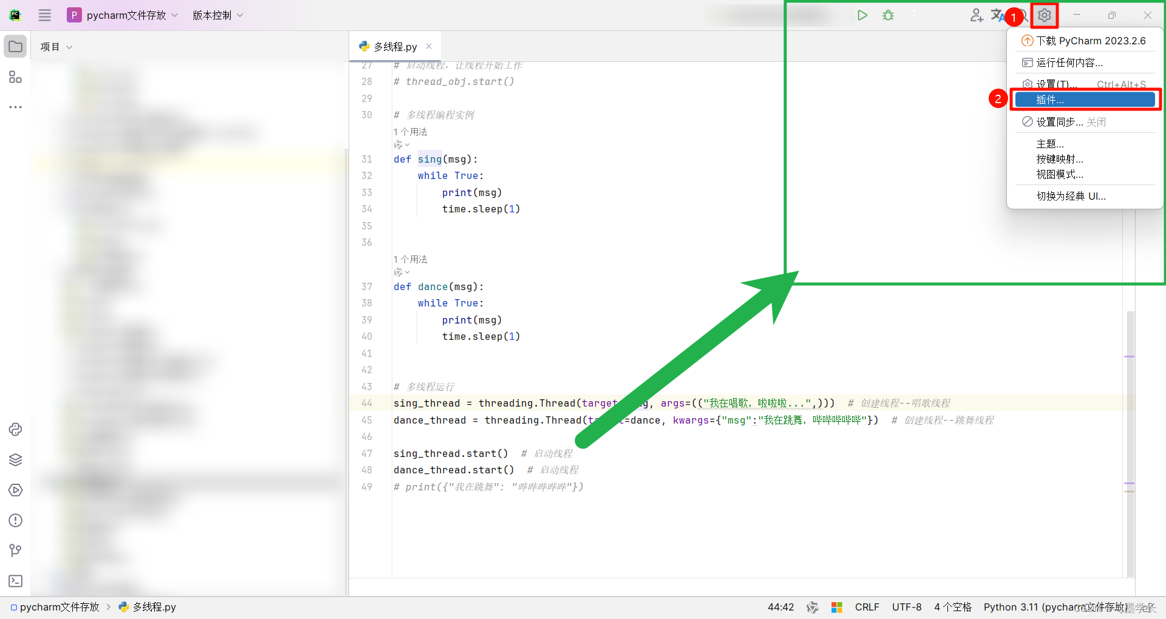Show more tool windows via the ellipsis icon
Image resolution: width=1166 pixels, height=619 pixels.
click(x=15, y=107)
